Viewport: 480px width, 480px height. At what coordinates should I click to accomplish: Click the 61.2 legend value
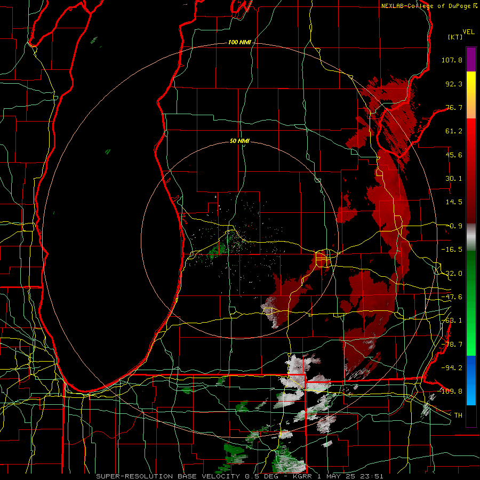(x=454, y=131)
